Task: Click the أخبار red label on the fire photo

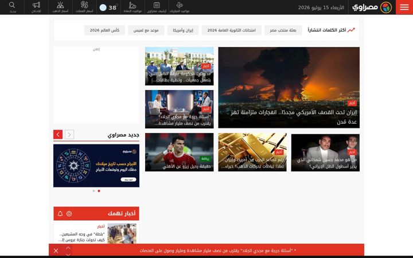Action: [x=352, y=103]
